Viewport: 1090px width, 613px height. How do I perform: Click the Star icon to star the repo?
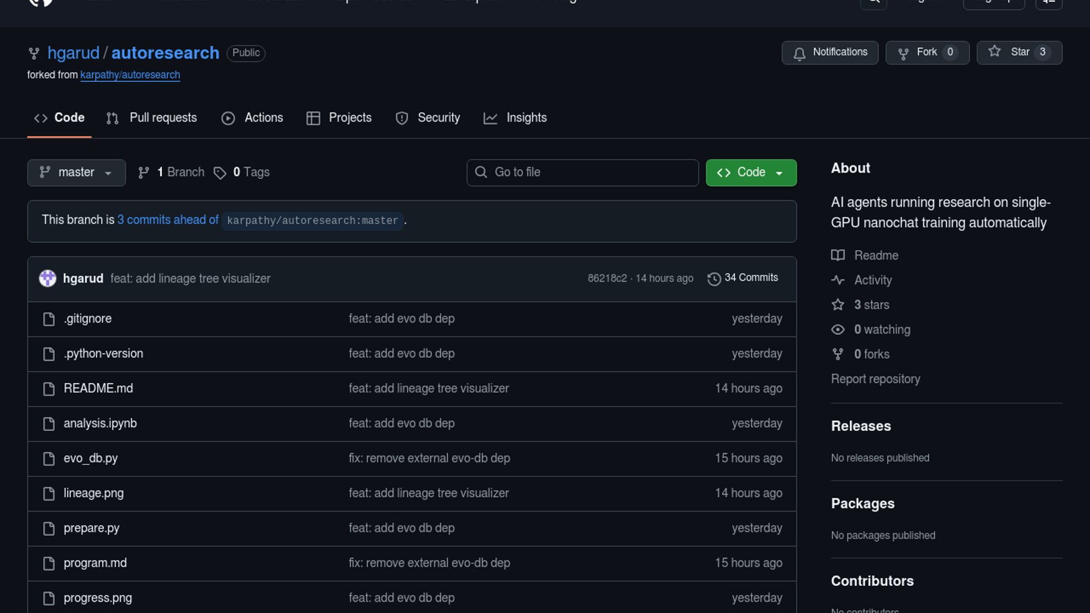tap(995, 52)
